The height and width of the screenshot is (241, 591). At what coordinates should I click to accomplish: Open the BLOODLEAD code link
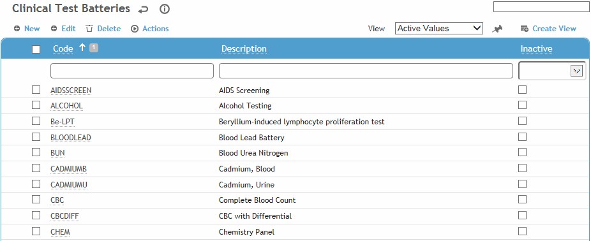coord(71,138)
